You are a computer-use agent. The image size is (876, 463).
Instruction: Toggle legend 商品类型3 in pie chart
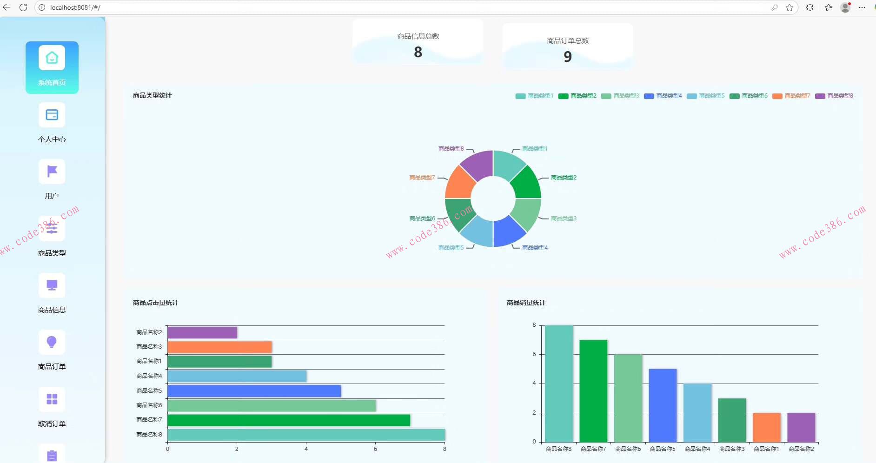pyautogui.click(x=620, y=96)
